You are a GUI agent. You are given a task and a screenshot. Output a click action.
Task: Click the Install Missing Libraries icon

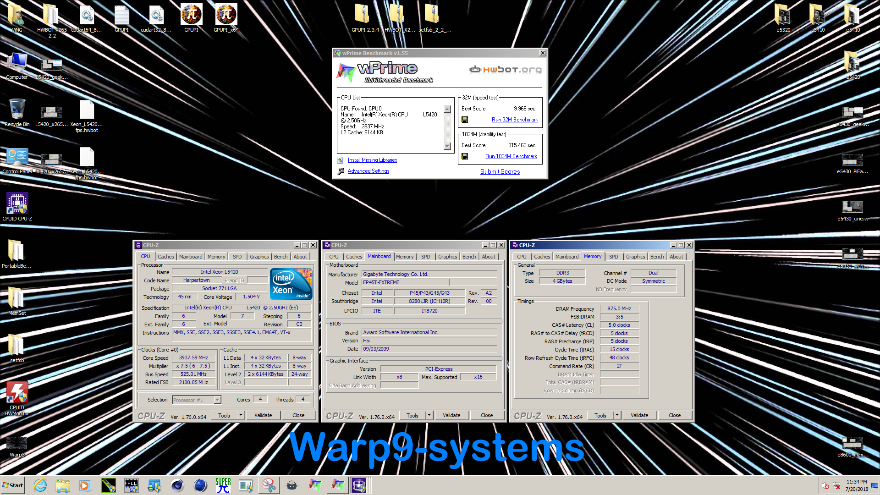pos(341,160)
